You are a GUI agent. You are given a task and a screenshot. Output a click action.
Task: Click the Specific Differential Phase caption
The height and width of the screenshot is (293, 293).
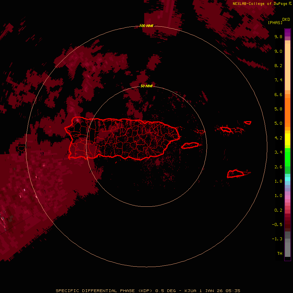(148, 291)
